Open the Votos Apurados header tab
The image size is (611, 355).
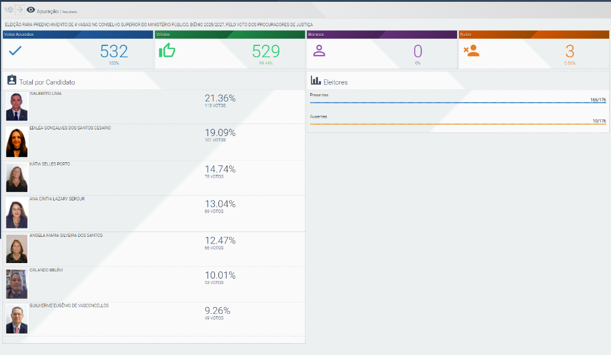[77, 35]
